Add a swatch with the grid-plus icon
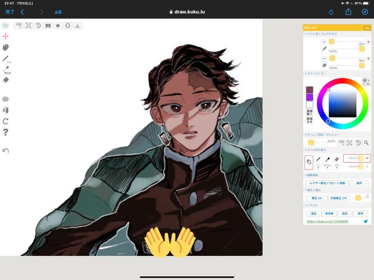This screenshot has width=374, height=280. 309,113
